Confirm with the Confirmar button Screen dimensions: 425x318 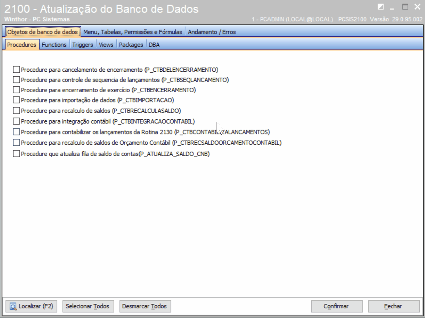click(337, 306)
